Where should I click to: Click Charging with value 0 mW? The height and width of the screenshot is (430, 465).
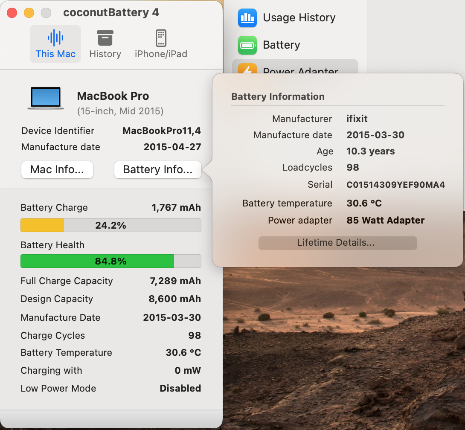tap(188, 370)
